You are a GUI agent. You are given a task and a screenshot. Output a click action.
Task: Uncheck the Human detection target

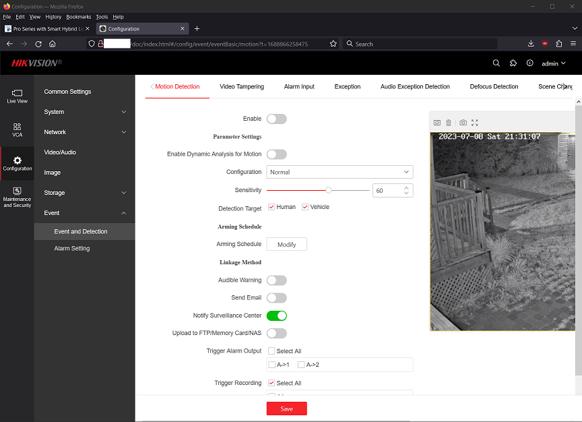(271, 207)
